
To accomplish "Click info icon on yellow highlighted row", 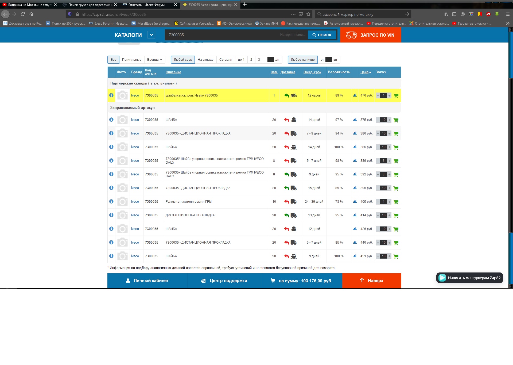I will click(111, 95).
